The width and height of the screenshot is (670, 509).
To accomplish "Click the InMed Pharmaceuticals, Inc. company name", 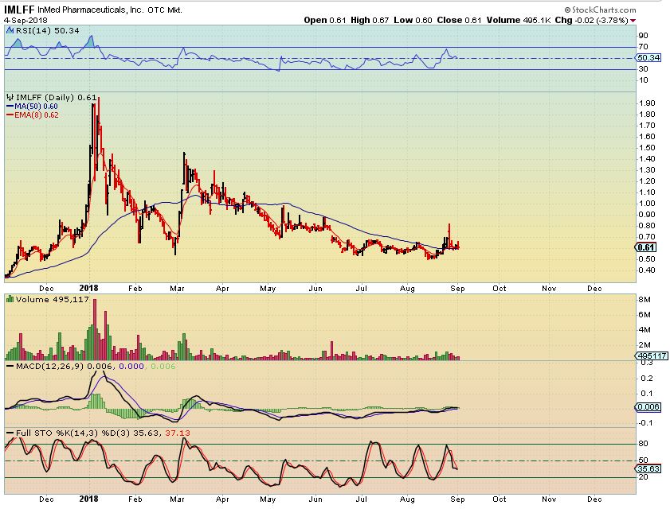I will [x=91, y=10].
